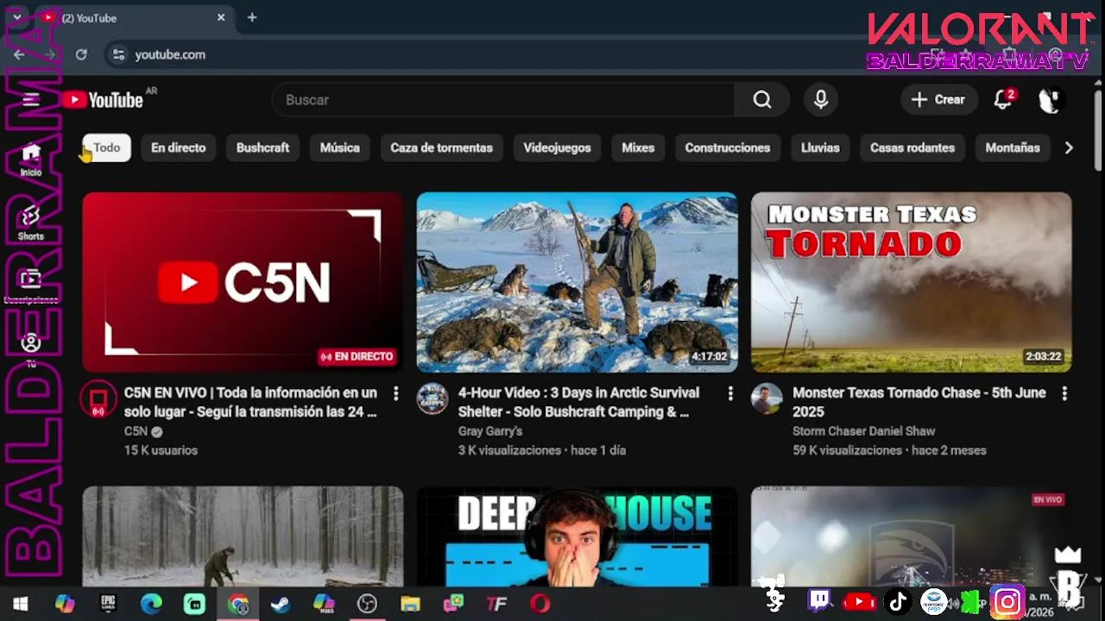Screen dimensions: 1105x621
Task: Play the C5N live thumbnail
Action: pyautogui.click(x=243, y=282)
